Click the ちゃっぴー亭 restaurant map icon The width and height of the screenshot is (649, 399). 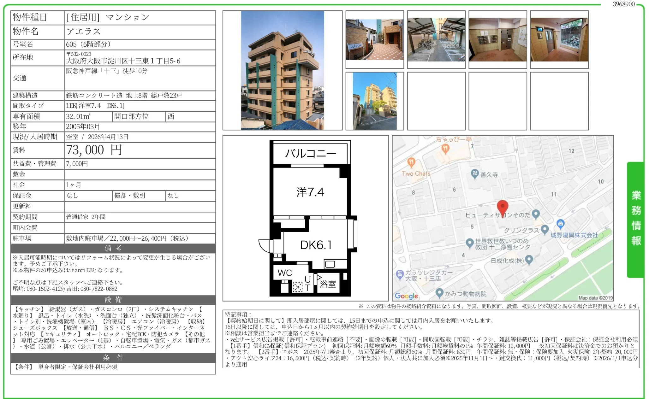tap(445, 148)
